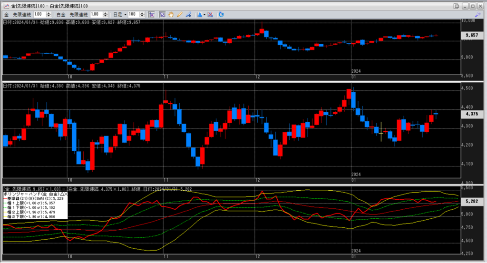Choose the eraser/highlighter drawing tool
Screen dimensions: 487x263
(x=188, y=15)
